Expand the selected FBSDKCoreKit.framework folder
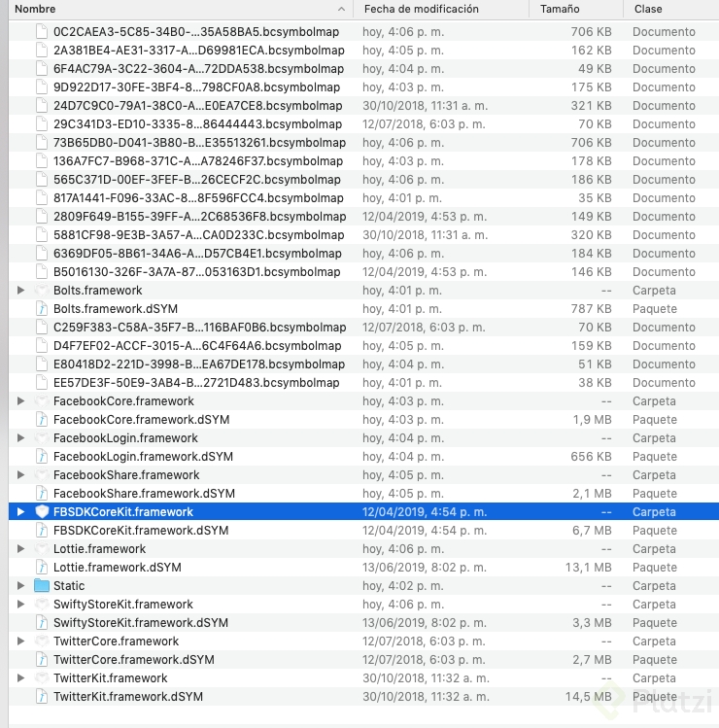Screen dimensions: 719x728 (20, 511)
